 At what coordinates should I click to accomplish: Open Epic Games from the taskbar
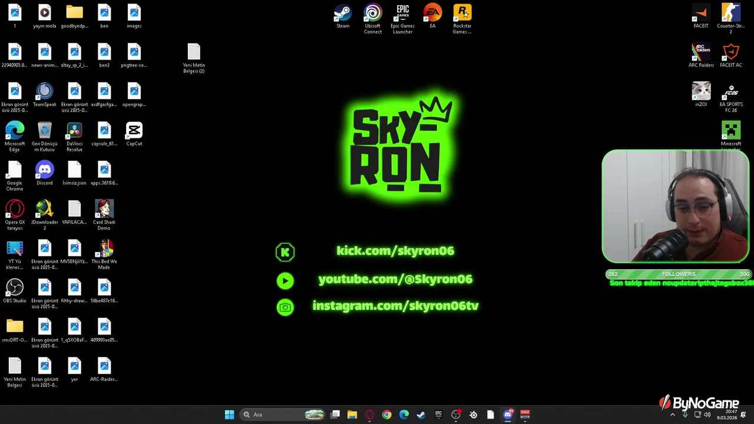coord(438,415)
